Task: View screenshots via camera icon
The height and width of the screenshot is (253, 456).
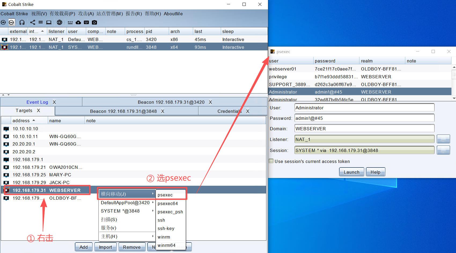Action: tap(94, 23)
